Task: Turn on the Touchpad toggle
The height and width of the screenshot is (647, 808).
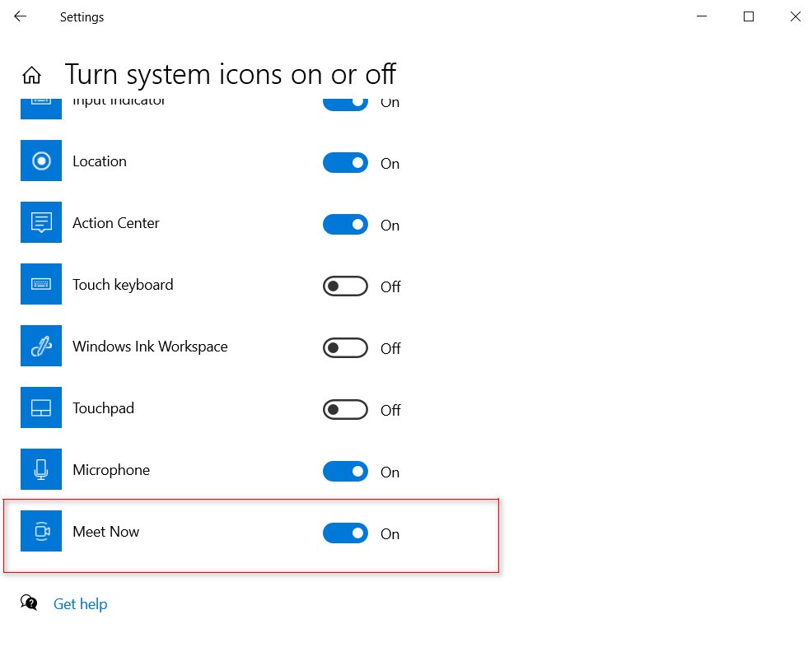Action: pyautogui.click(x=345, y=410)
